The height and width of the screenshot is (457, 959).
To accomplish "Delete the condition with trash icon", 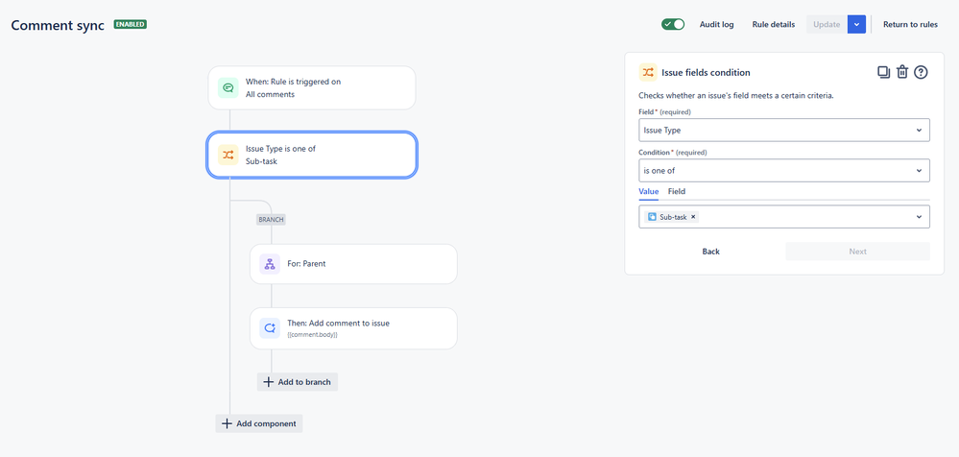I will [902, 72].
